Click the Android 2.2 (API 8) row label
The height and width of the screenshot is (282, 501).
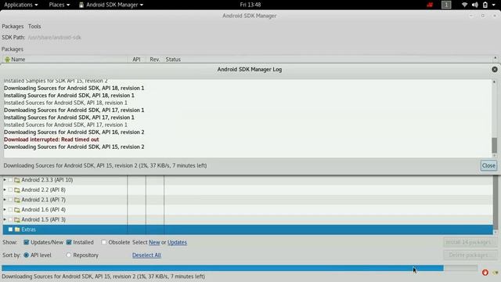tap(44, 190)
